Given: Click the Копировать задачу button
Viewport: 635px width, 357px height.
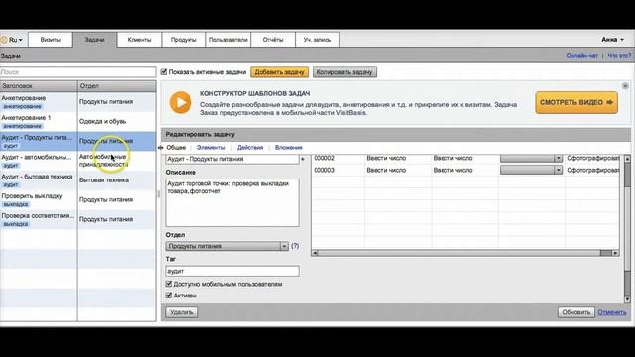Looking at the screenshot, I should click(344, 72).
